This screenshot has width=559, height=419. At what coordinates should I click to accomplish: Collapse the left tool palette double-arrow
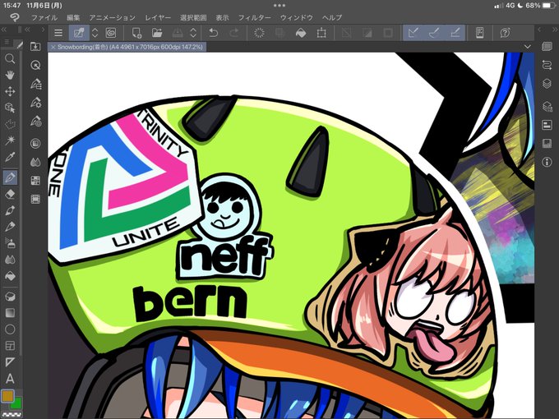(x=5, y=30)
